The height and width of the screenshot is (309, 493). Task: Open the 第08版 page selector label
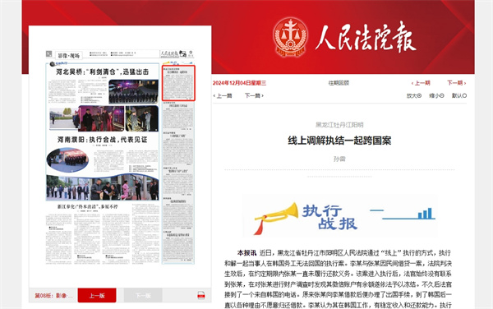coord(53,296)
